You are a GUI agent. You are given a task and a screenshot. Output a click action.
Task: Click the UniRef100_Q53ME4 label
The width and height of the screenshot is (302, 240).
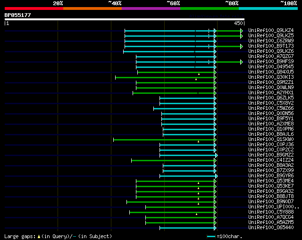tap(271, 181)
